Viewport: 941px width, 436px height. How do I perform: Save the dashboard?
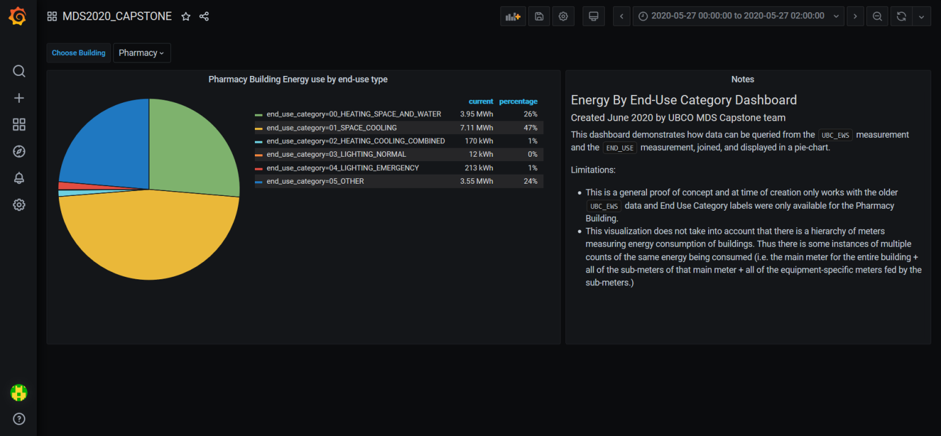[539, 17]
